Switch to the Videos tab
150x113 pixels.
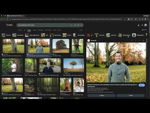[x=34, y=30]
